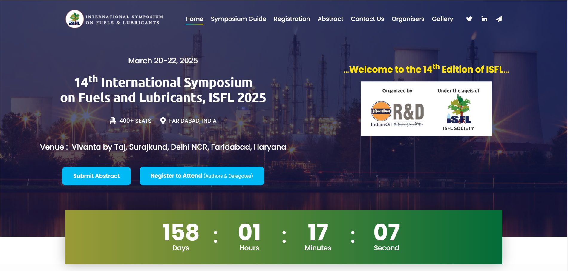Screen dimensions: 568x271
Task: Click the Telegram paper plane icon
Action: [499, 19]
